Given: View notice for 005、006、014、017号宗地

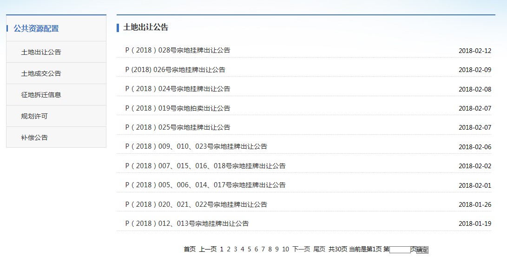Looking at the screenshot, I should (205, 185).
